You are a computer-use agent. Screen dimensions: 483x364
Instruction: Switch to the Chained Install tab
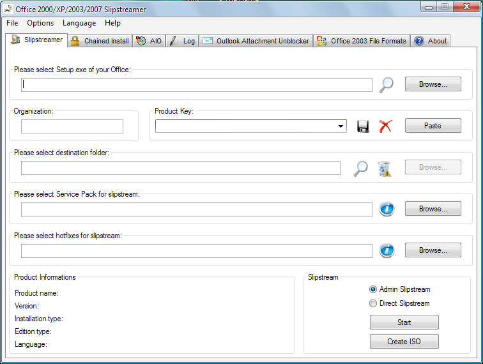click(100, 41)
